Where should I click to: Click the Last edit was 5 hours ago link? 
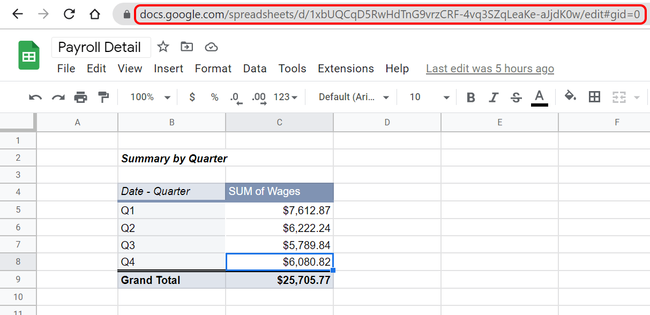coord(489,69)
